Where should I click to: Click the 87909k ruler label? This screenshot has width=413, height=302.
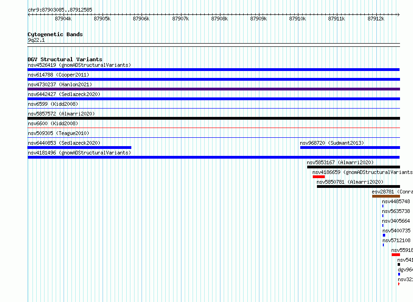pyautogui.click(x=258, y=19)
